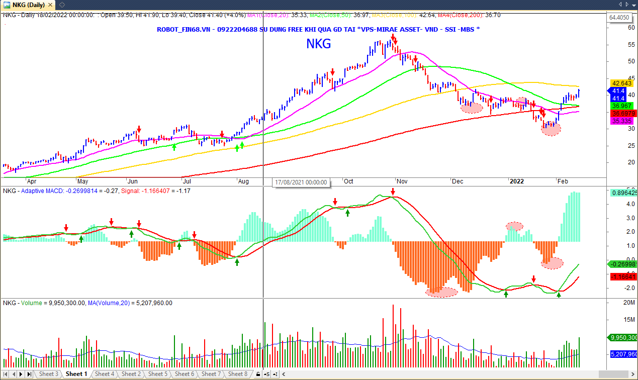
Task: Switch to Sheet 4 tab
Action: (104, 374)
